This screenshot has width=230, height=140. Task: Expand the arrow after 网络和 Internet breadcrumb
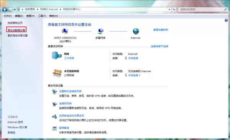61,10
